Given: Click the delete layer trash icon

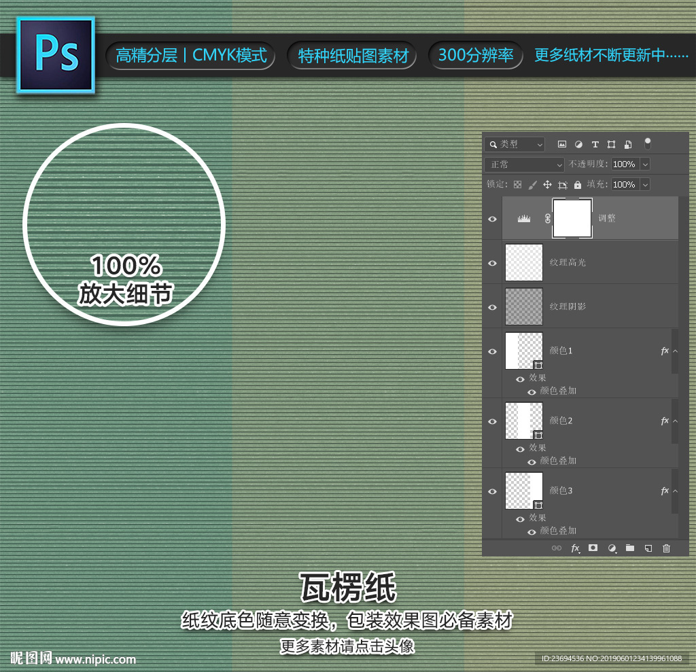Looking at the screenshot, I should [x=666, y=548].
